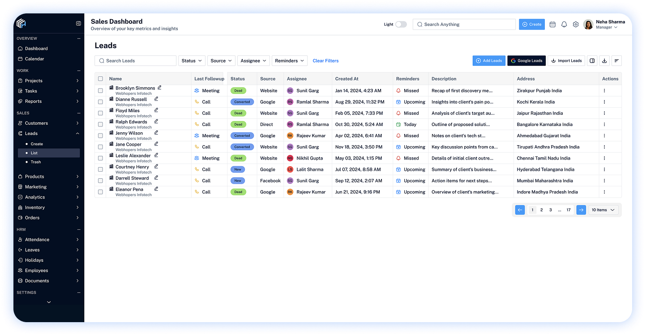Open Analytics in sidebar

tap(49, 197)
